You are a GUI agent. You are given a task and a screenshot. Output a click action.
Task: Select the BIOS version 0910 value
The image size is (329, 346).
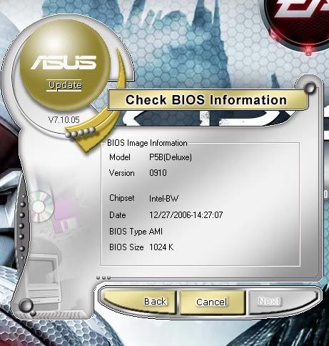(158, 173)
